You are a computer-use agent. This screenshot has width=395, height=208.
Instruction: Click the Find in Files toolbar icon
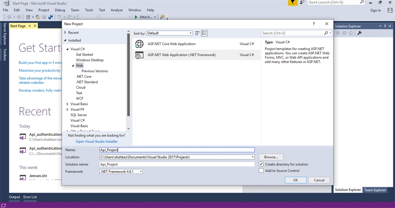pos(162,17)
